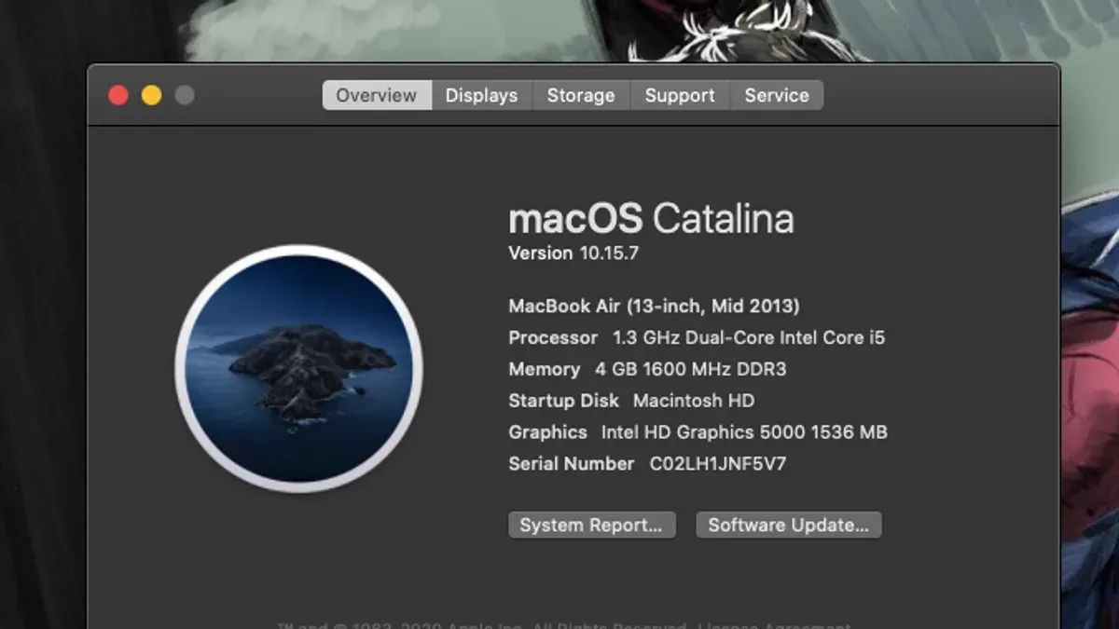Click the macOS Catalina island logo
This screenshot has height=629, width=1119.
[298, 368]
